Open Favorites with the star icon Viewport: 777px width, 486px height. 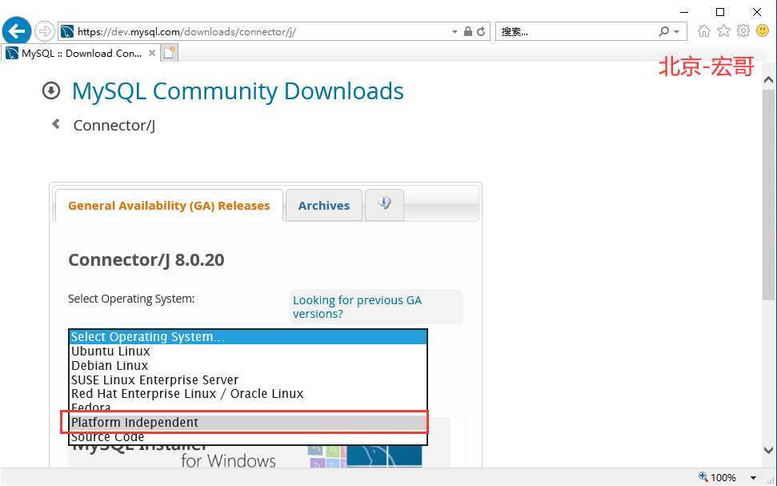click(723, 31)
